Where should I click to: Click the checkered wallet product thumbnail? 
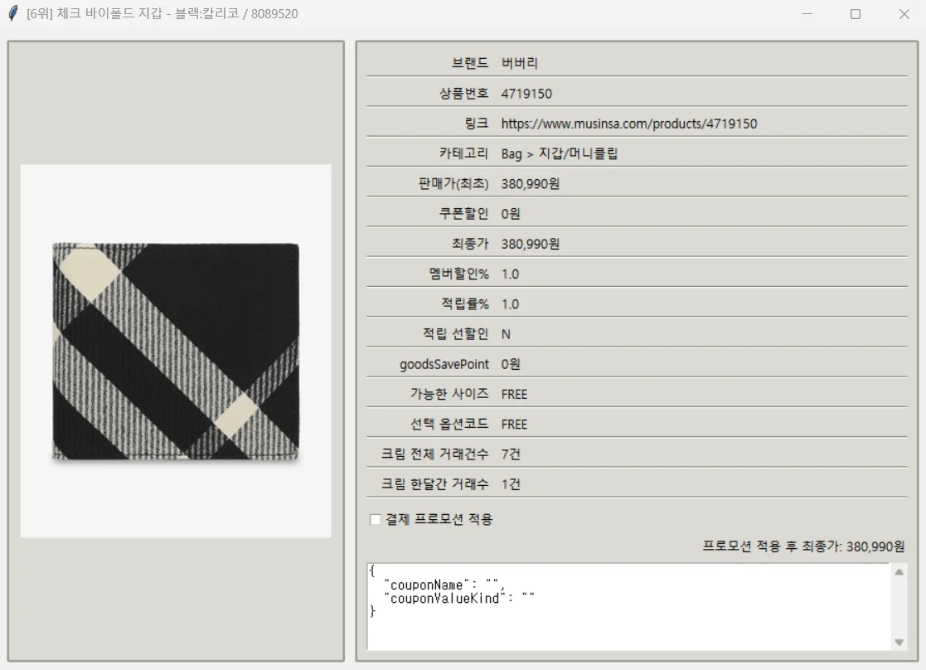tap(175, 348)
